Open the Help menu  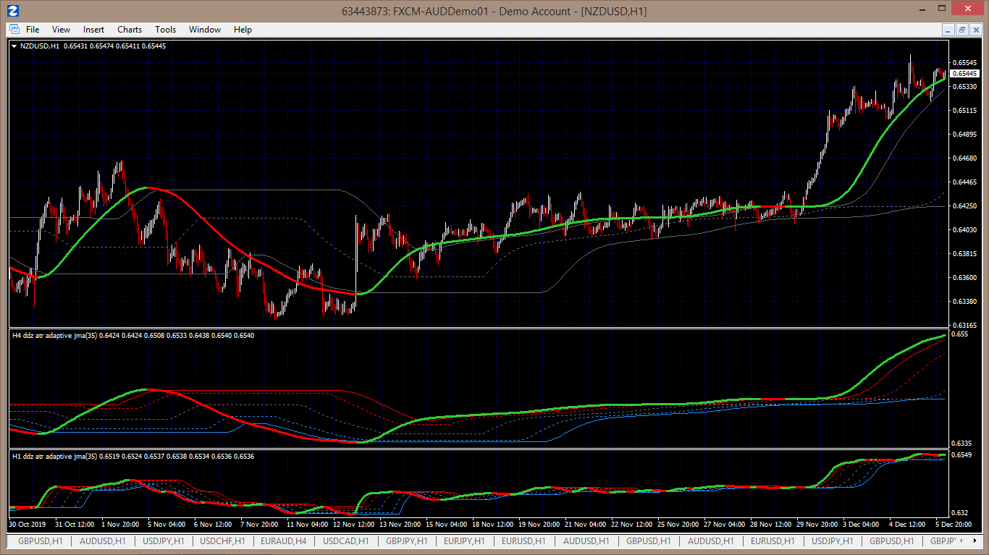point(243,30)
